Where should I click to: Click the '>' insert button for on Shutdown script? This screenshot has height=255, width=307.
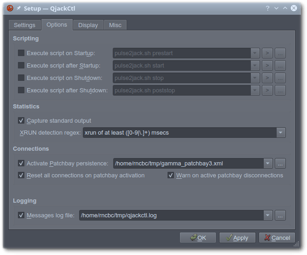click(x=267, y=78)
